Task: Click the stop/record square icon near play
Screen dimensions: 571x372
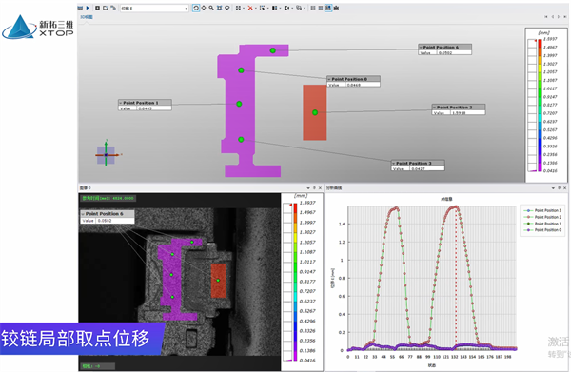Action: (97, 8)
